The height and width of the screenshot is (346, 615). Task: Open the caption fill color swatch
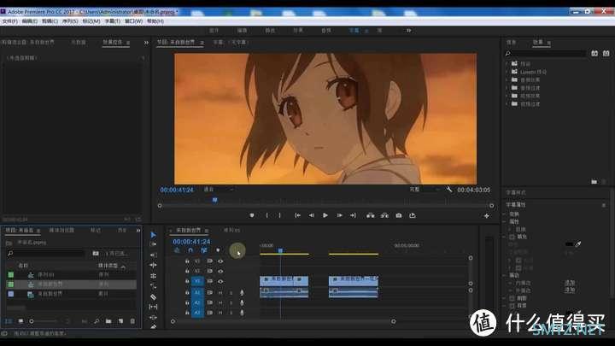(569, 244)
